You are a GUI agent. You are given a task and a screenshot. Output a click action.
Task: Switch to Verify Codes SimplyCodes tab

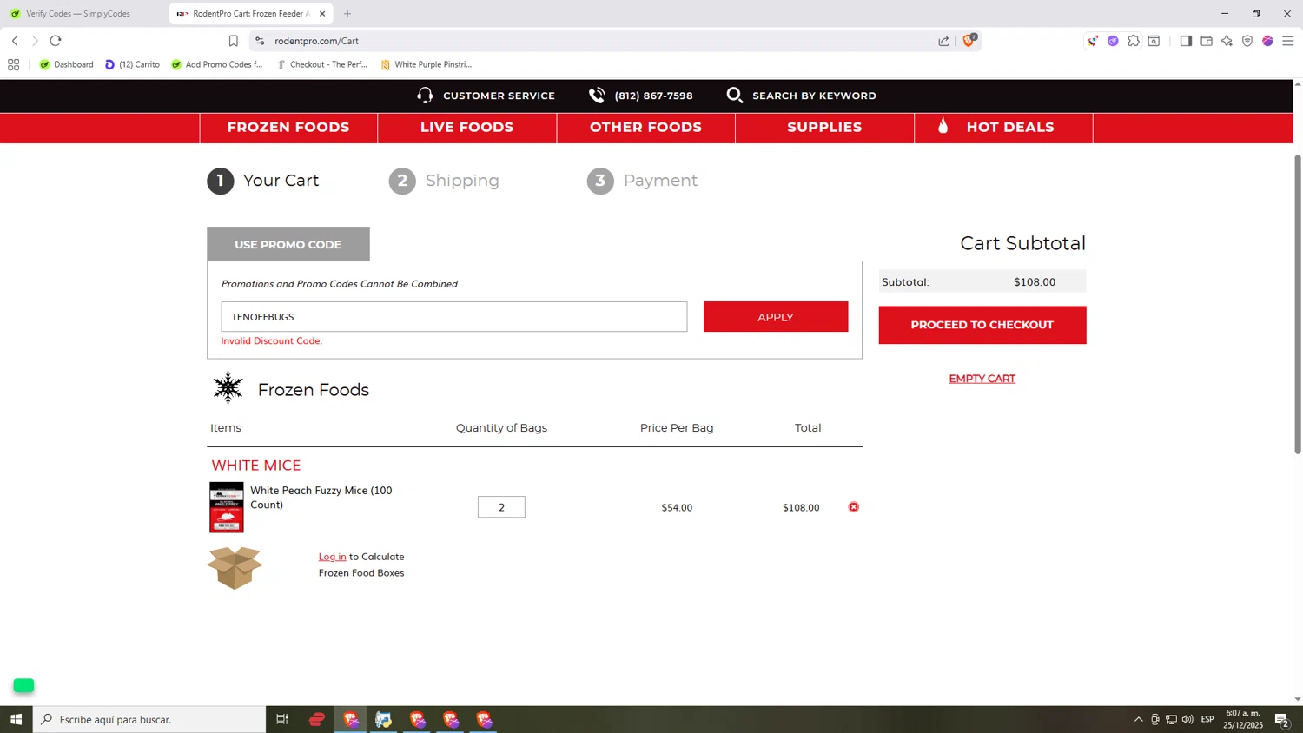tap(78, 14)
